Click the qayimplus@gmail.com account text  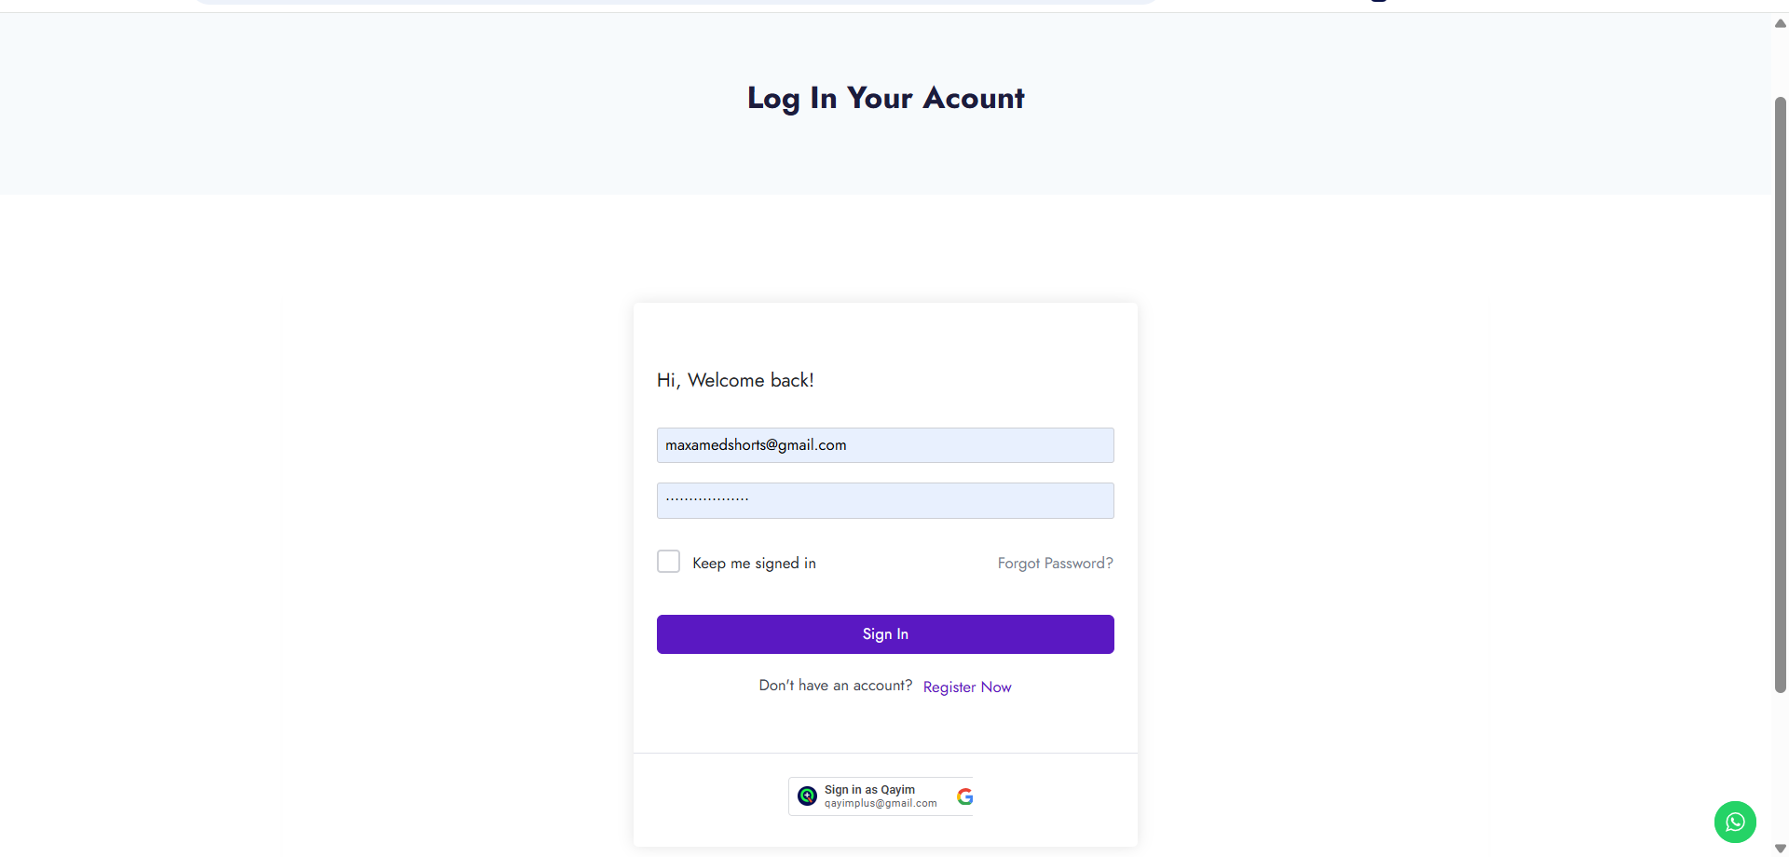point(881,804)
